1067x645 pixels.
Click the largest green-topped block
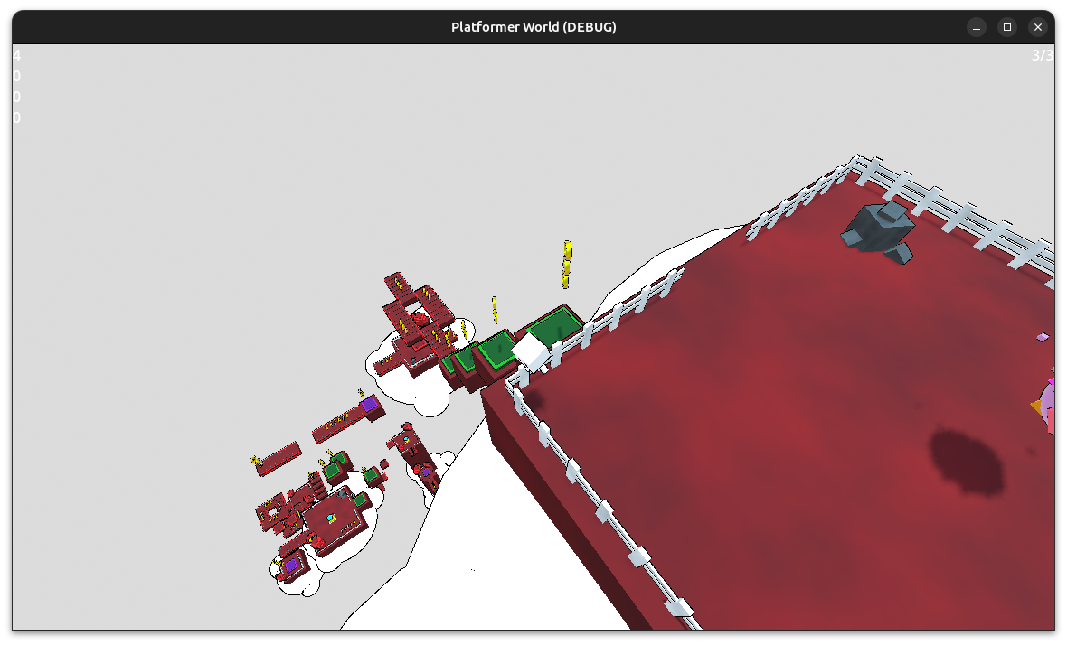click(555, 325)
